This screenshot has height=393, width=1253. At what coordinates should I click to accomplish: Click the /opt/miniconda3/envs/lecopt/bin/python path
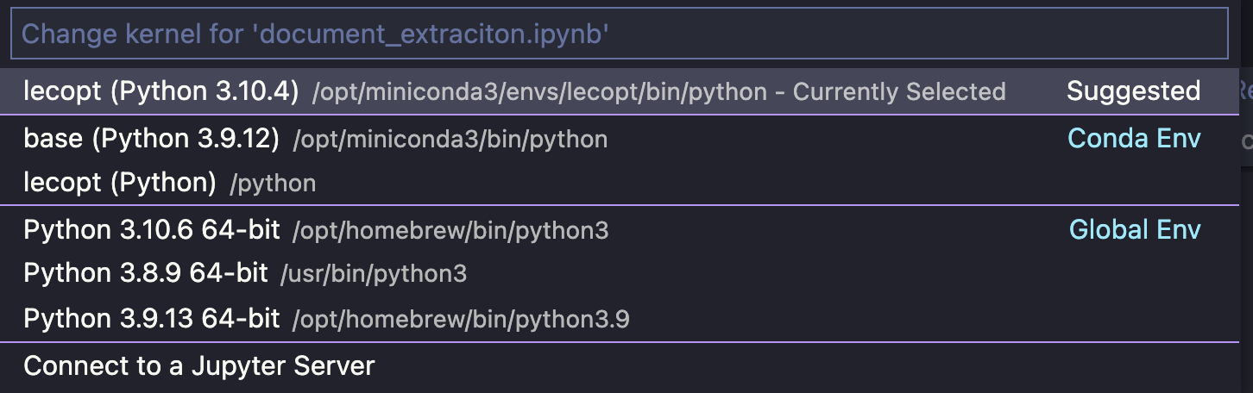pos(539,92)
